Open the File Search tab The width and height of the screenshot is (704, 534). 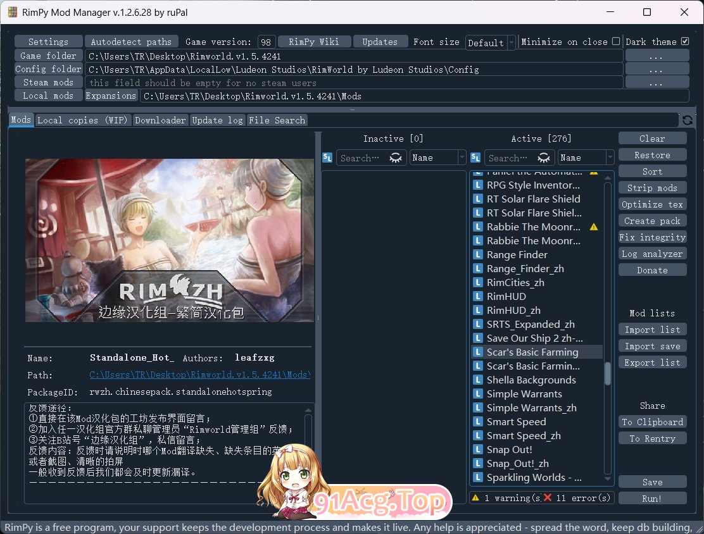pos(277,120)
